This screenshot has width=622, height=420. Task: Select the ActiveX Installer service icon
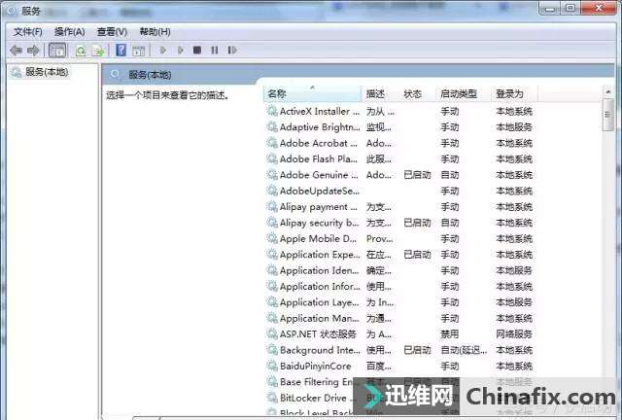pos(272,111)
